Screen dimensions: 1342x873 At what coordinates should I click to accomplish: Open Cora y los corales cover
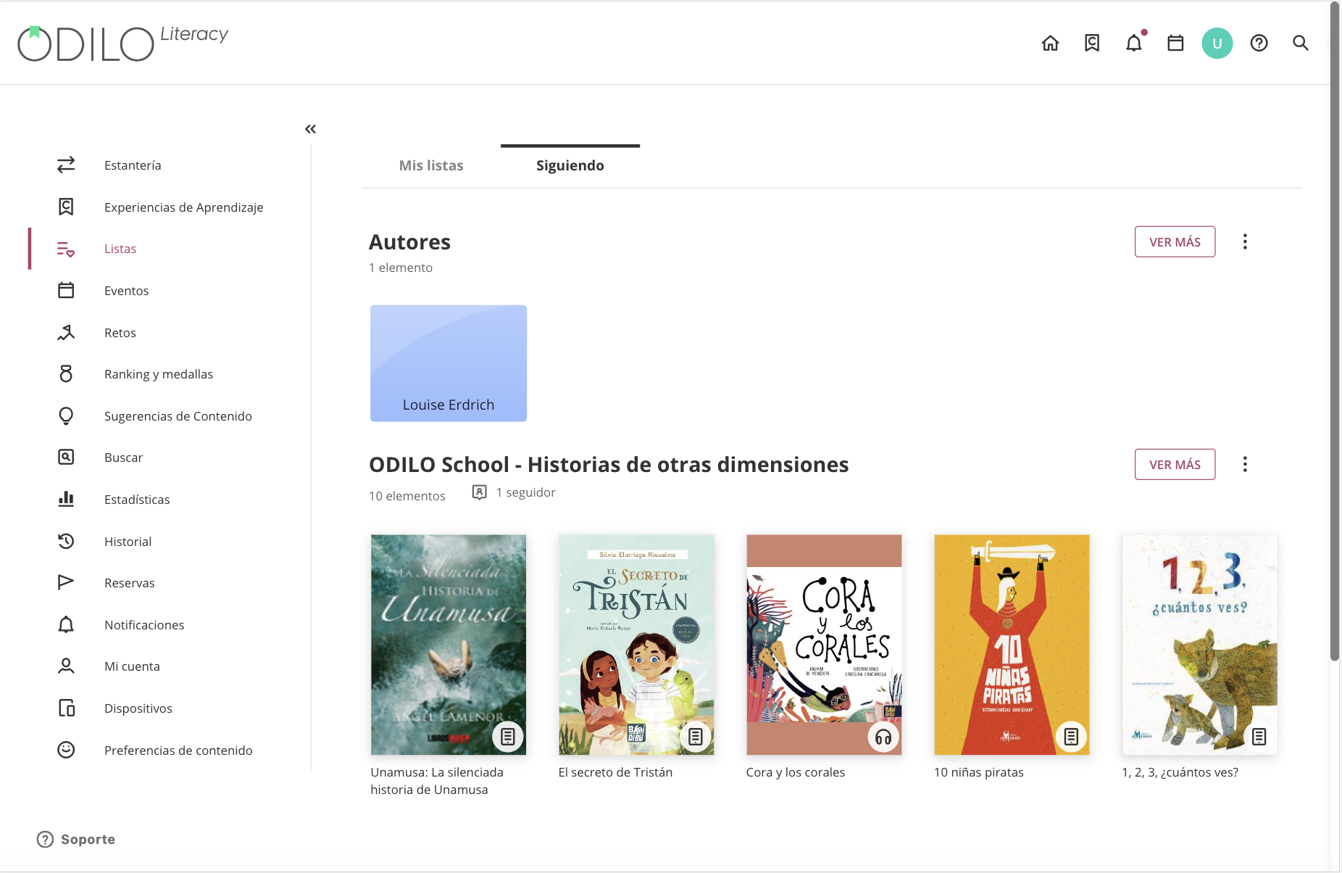(824, 645)
